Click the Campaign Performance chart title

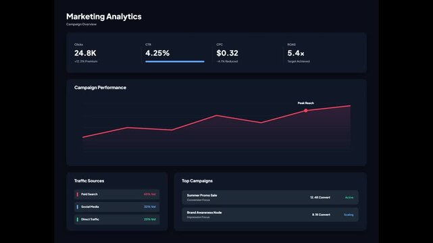click(x=100, y=88)
